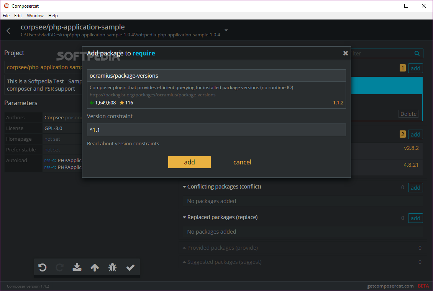
Task: Go back using the left arrow icon
Action: click(x=8, y=31)
